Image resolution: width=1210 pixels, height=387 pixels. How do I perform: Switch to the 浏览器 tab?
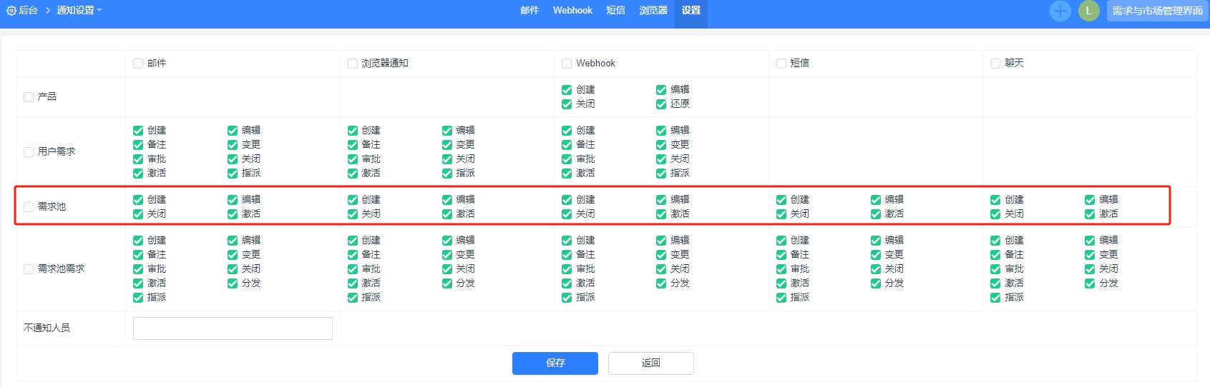[653, 11]
